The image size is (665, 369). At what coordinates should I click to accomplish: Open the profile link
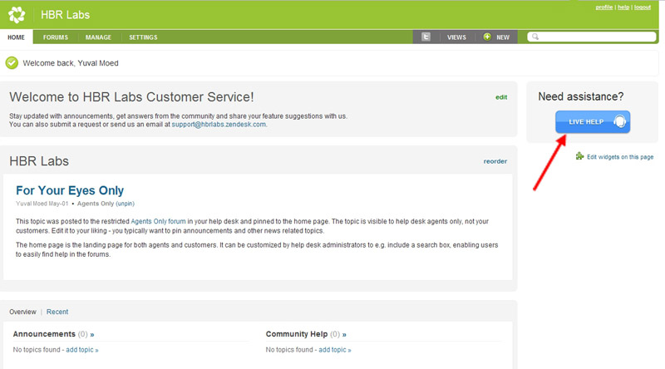tap(604, 7)
